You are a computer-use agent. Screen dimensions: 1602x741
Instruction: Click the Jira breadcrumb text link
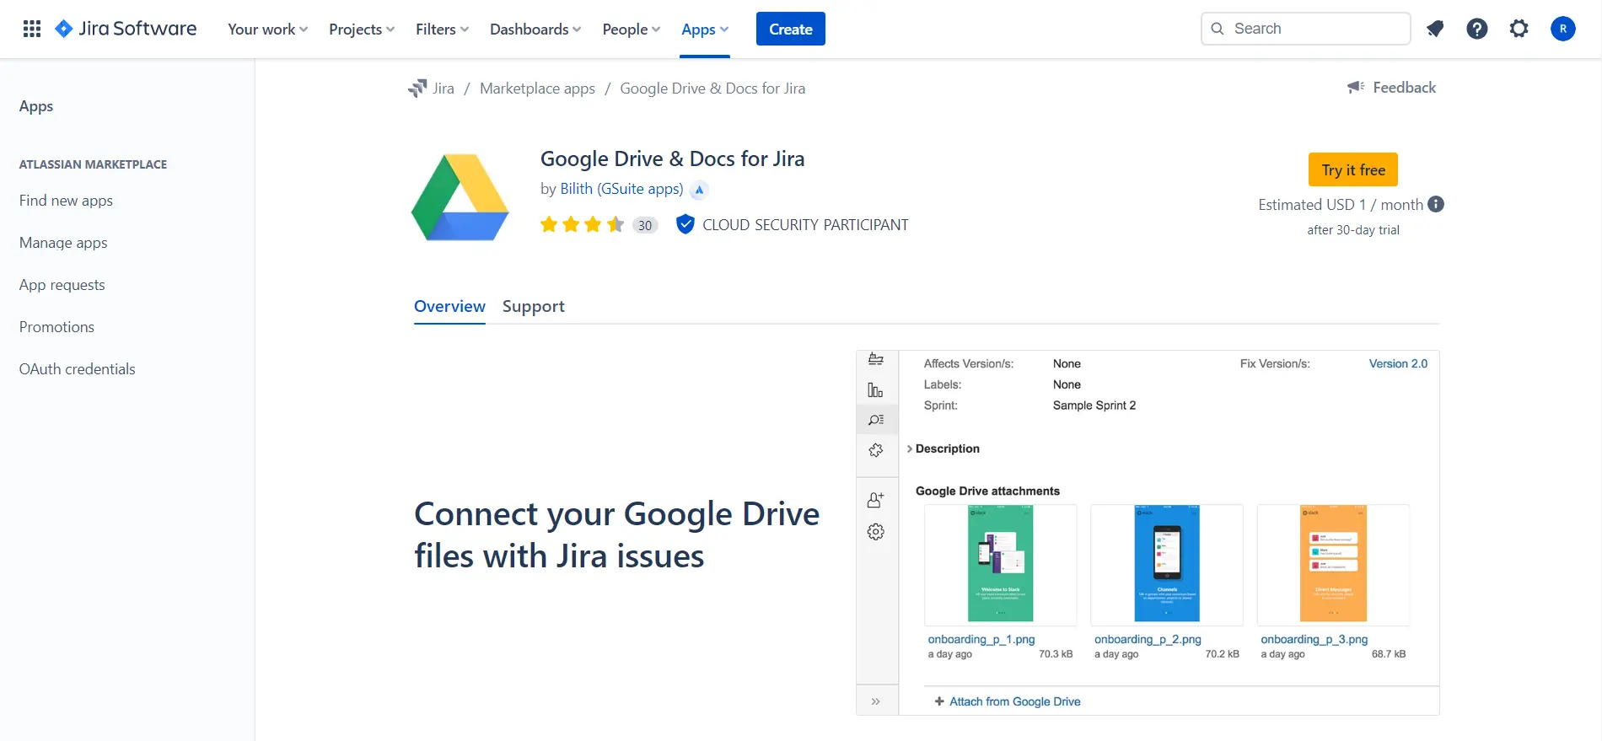pos(444,89)
